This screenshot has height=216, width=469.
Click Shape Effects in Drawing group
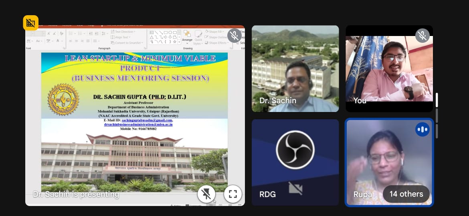click(216, 43)
